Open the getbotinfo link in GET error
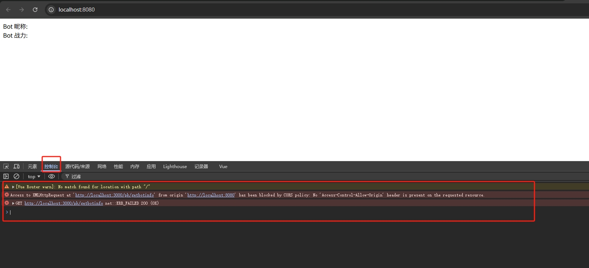 tap(63, 203)
